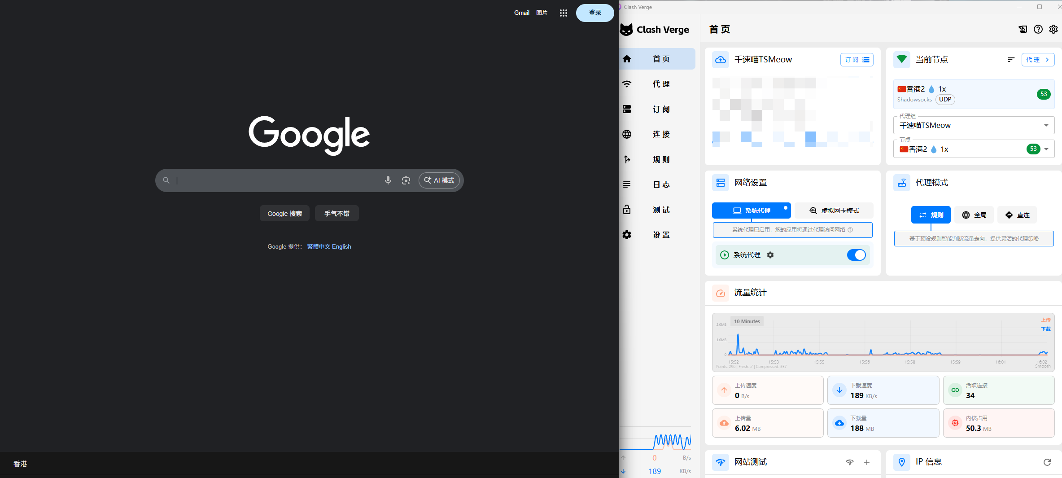
Task: Click the 订阅 button in profile card
Action: (857, 60)
